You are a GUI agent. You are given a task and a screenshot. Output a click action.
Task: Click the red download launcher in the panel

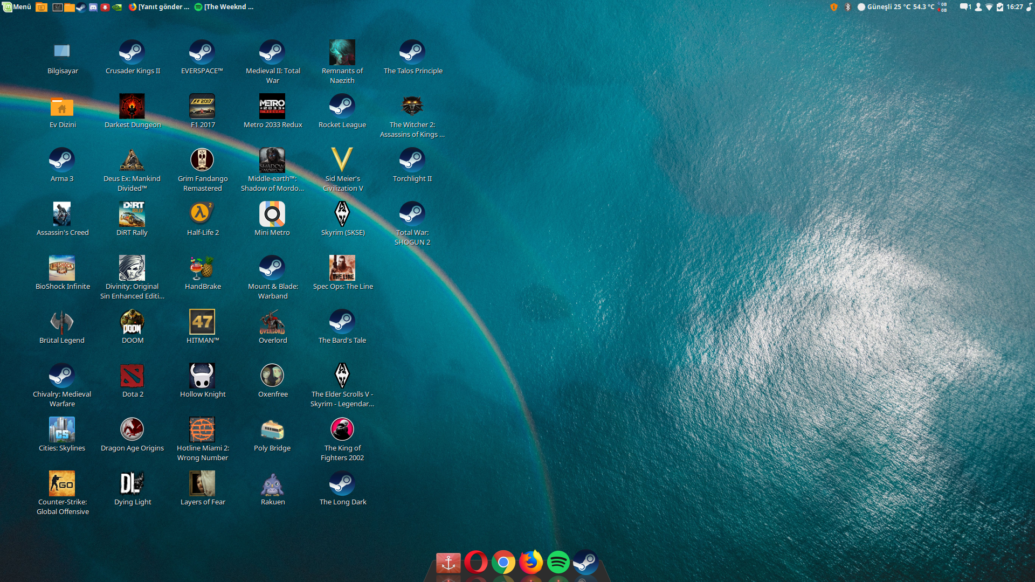point(105,7)
